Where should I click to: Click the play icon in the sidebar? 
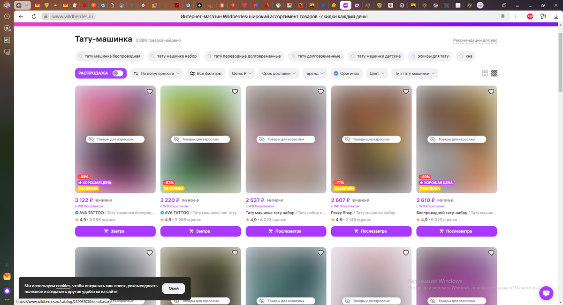click(7, 28)
